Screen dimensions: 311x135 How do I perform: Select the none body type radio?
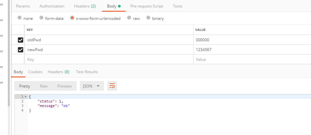point(20,18)
